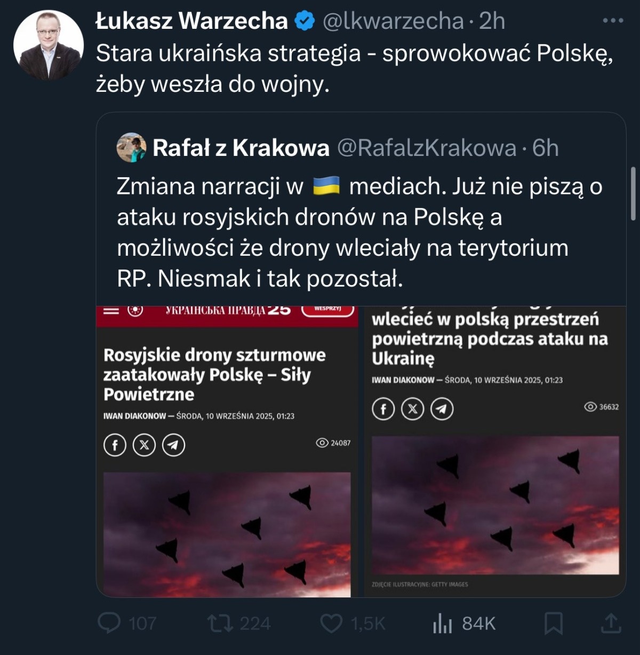Viewport: 640px width, 655px height.
Task: Bookmark this tweet
Action: tap(553, 623)
